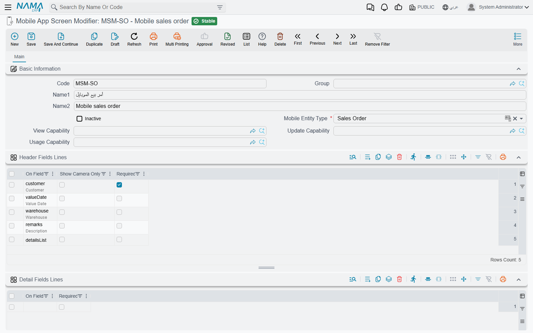This screenshot has width=533, height=333.
Task: Click running-man icon in Detail Fields Lines toolbar
Action: click(x=413, y=279)
